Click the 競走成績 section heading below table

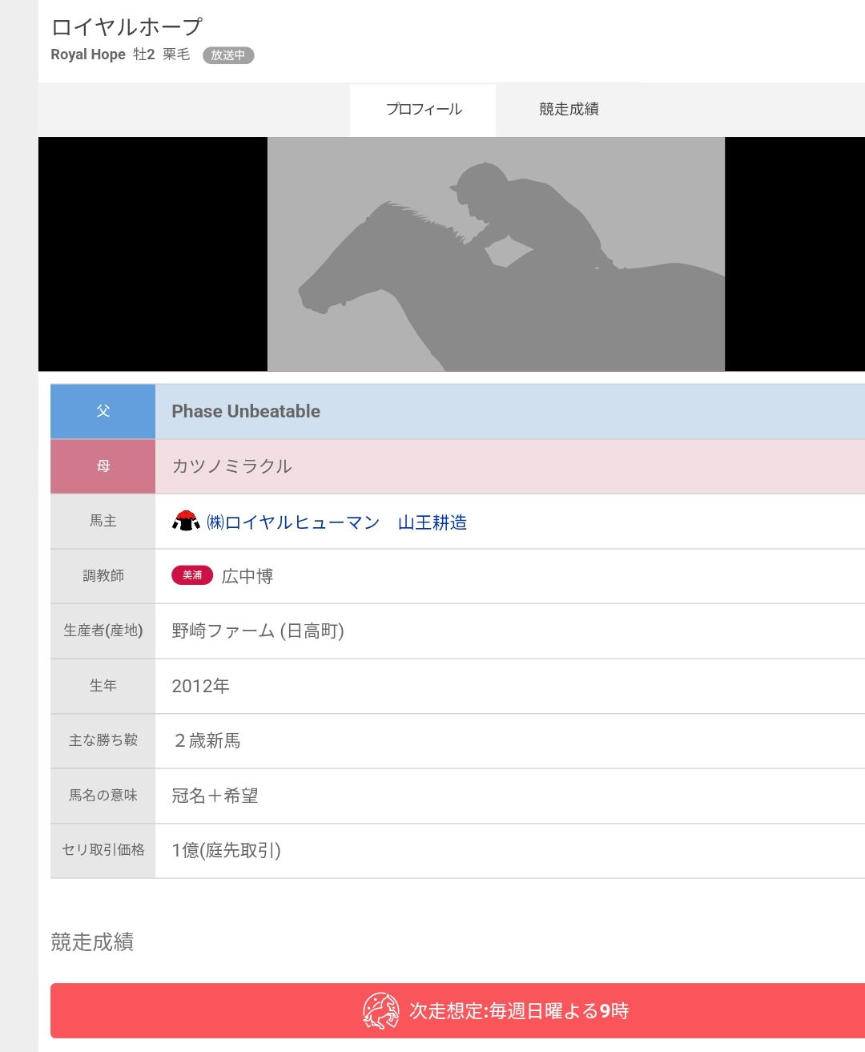(x=92, y=941)
